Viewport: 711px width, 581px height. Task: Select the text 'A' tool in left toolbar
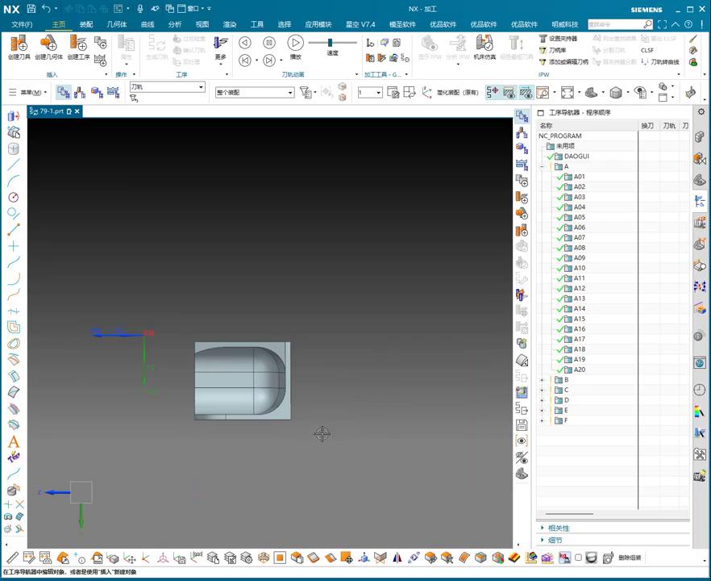(x=13, y=441)
